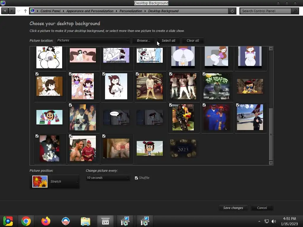
Task: Click the network tray icon
Action: (x=267, y=221)
